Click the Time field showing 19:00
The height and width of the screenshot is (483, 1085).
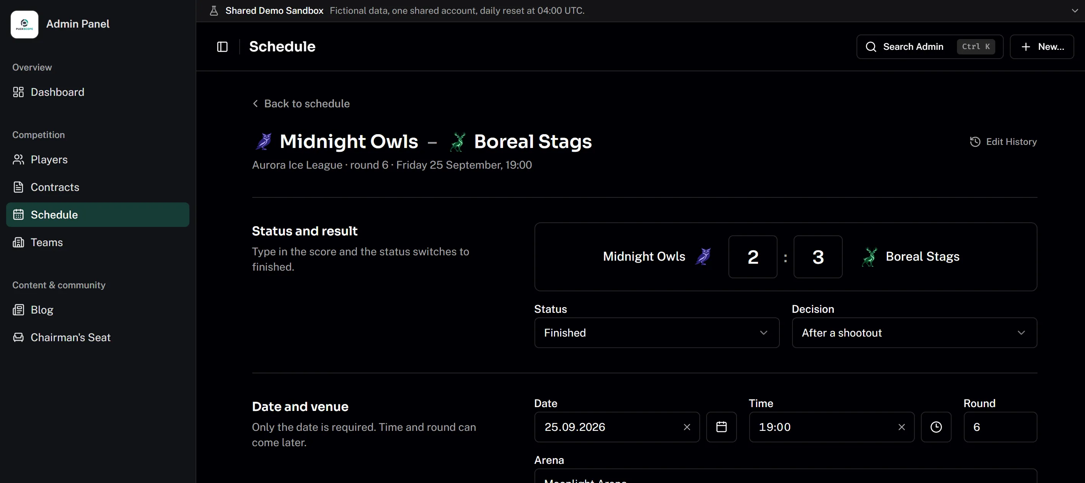click(x=832, y=427)
